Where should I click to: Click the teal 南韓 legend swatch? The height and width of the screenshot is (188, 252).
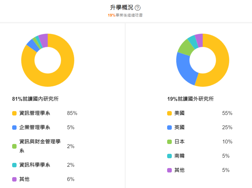[170, 156]
